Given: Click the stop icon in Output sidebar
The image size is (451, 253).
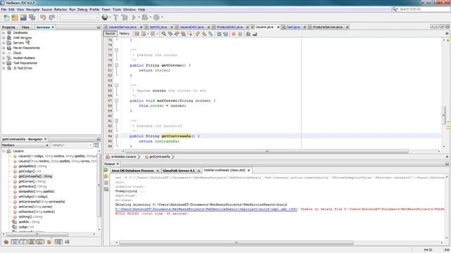Looking at the screenshot, I should coord(106,183).
